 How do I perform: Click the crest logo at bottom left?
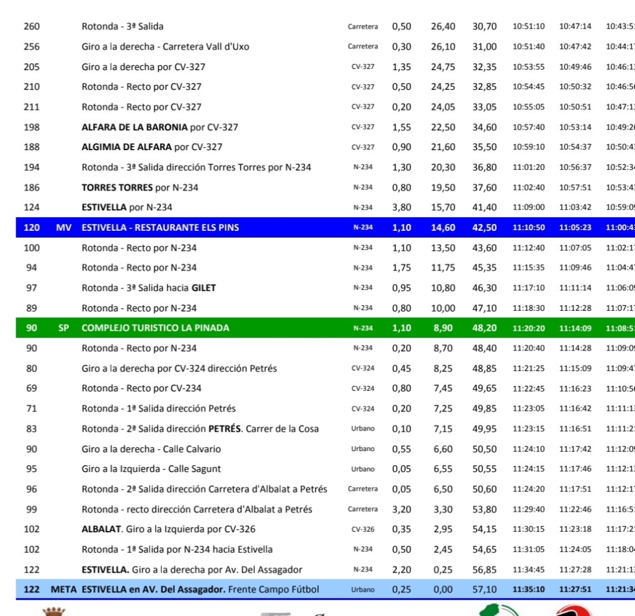click(x=53, y=611)
